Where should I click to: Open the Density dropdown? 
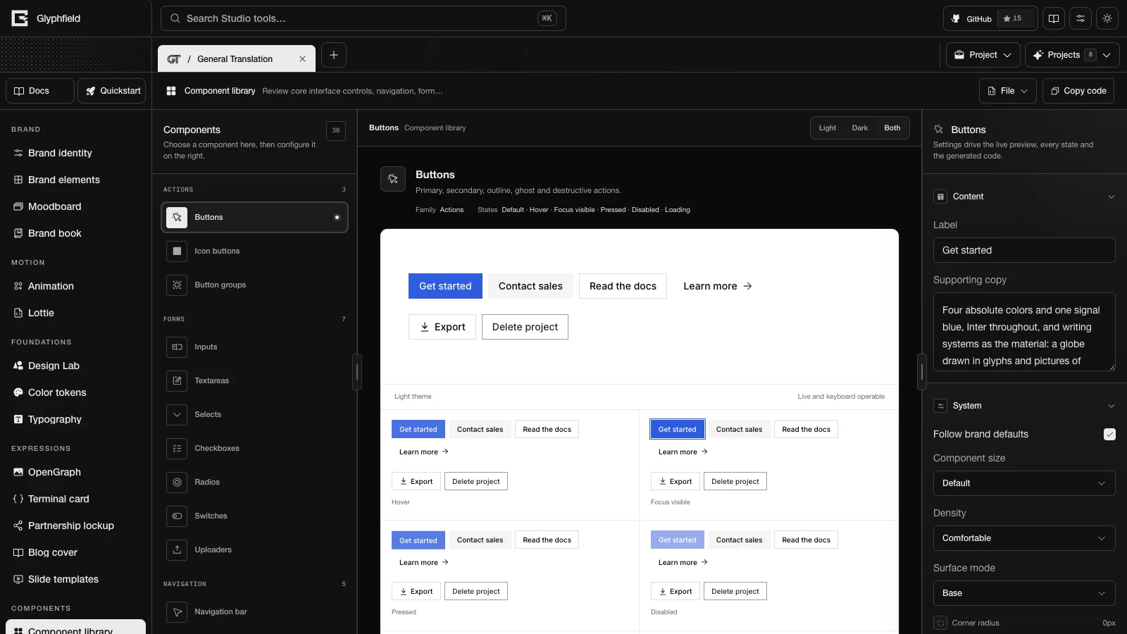pyautogui.click(x=1024, y=538)
